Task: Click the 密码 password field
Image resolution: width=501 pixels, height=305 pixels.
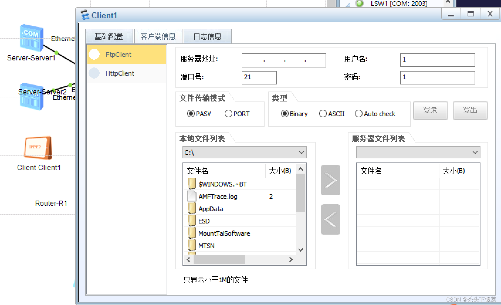Action: click(437, 77)
